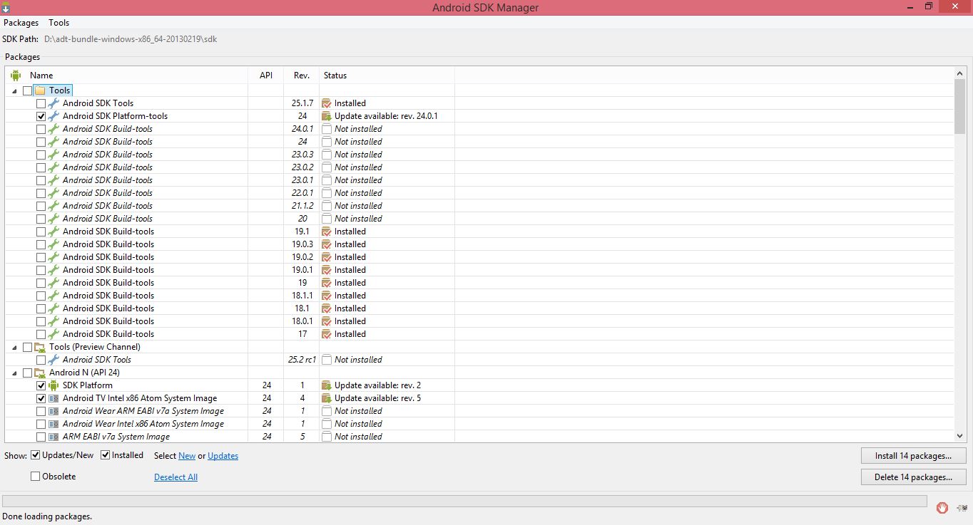Viewport: 973px width, 525px height.
Task: Toggle the Installed show checkbox
Action: [105, 455]
